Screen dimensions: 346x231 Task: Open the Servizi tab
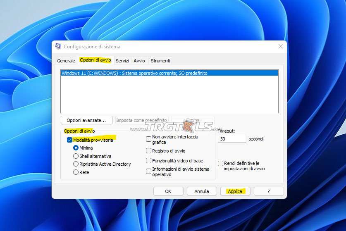122,61
